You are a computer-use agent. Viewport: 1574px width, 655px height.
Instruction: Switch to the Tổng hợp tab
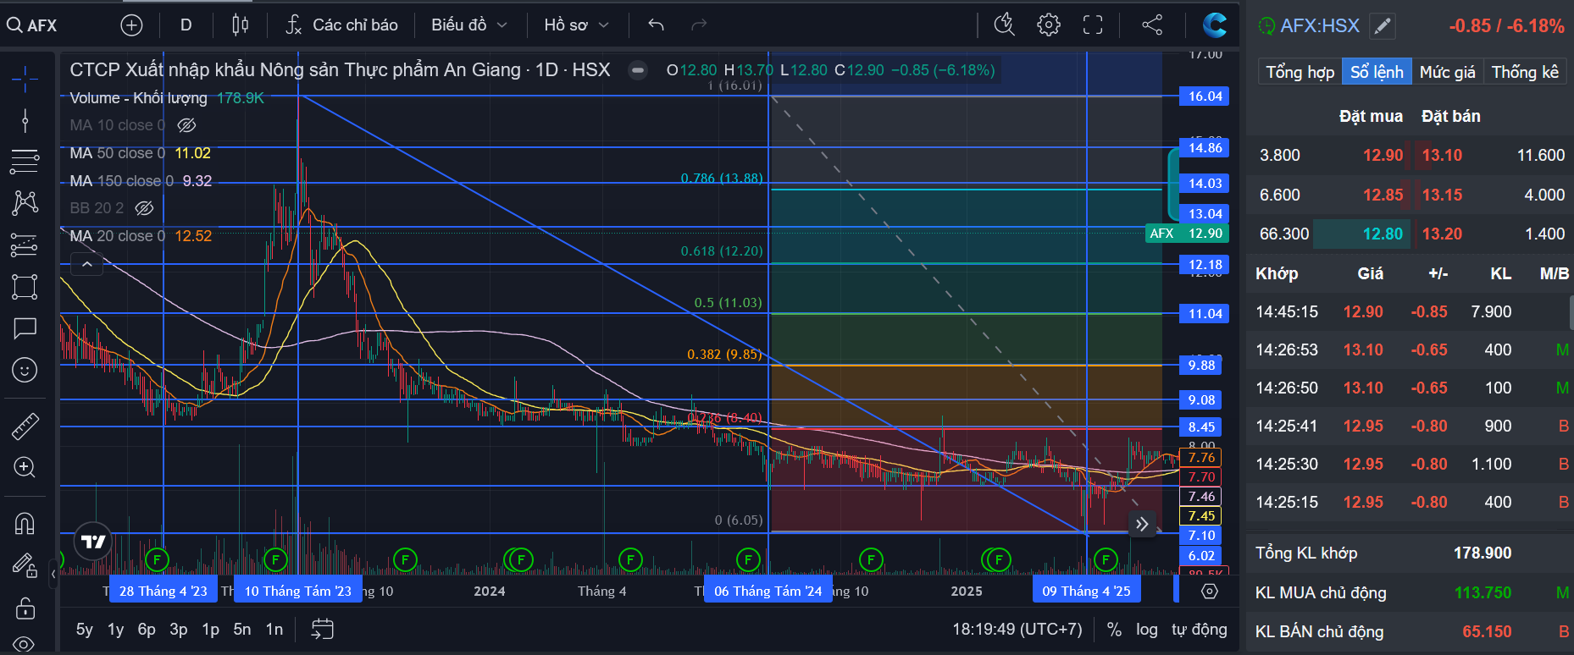(x=1300, y=72)
